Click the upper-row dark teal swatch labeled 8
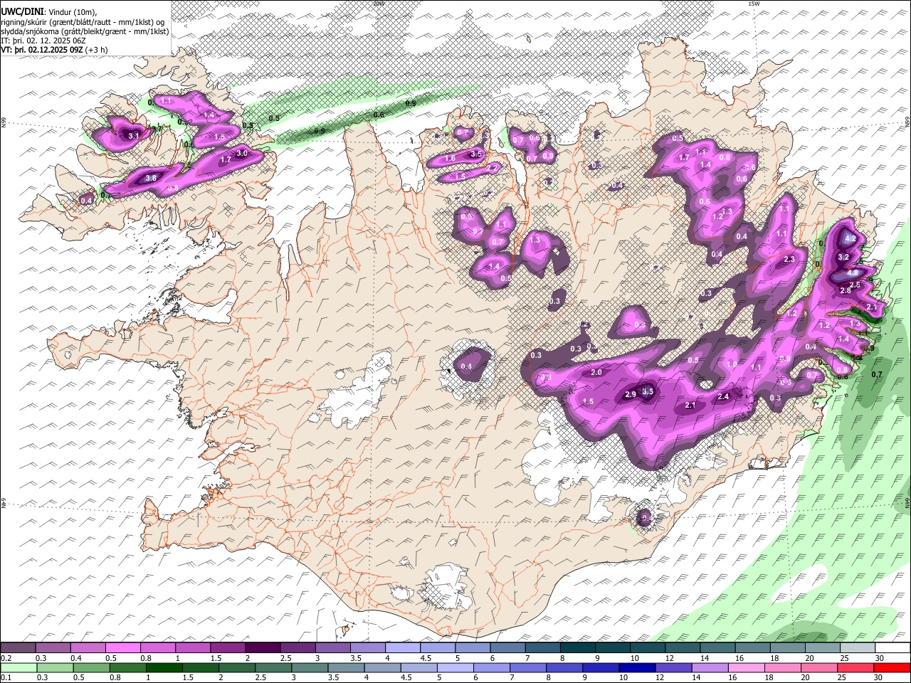911x683 pixels. tap(576, 647)
